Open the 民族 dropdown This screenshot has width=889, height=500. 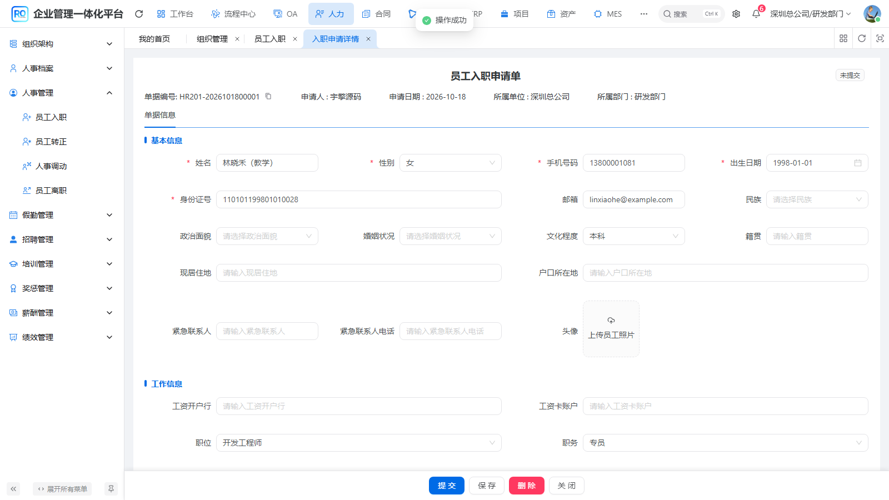coord(817,199)
